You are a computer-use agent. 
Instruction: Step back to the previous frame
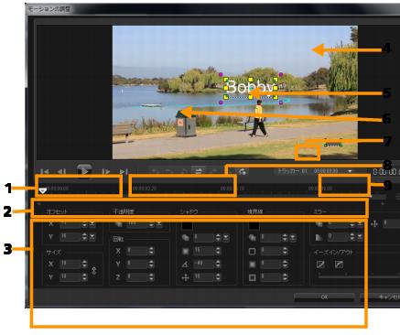click(x=62, y=172)
